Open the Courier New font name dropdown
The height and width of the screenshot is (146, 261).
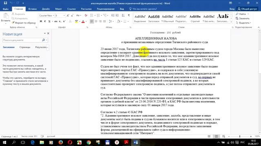(x=53, y=15)
